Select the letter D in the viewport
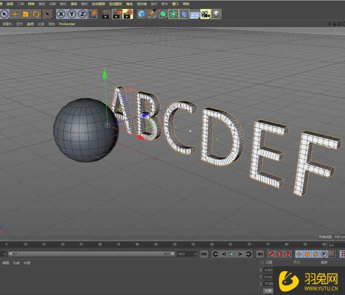The height and width of the screenshot is (295, 345). (222, 136)
